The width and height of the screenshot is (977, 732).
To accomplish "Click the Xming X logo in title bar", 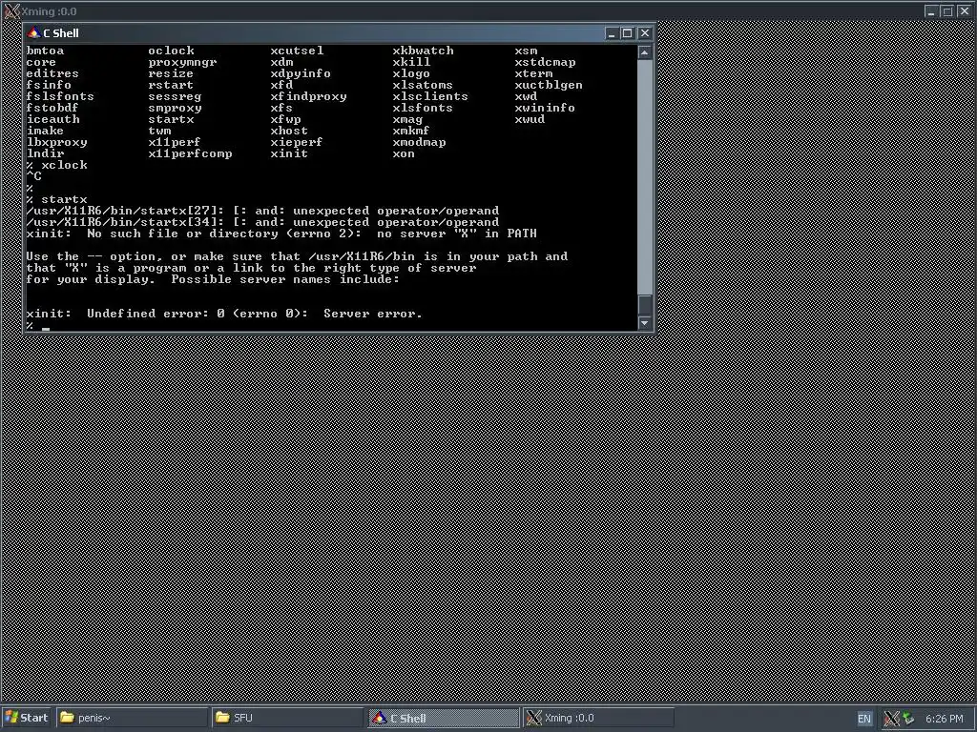I will click(11, 11).
